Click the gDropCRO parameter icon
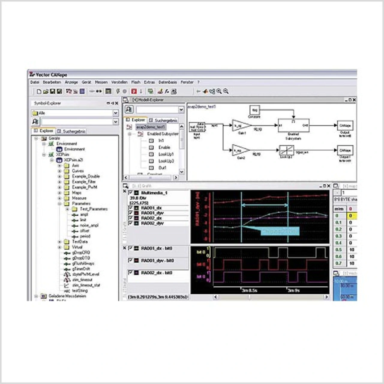The height and width of the screenshot is (384, 384). [x=67, y=253]
